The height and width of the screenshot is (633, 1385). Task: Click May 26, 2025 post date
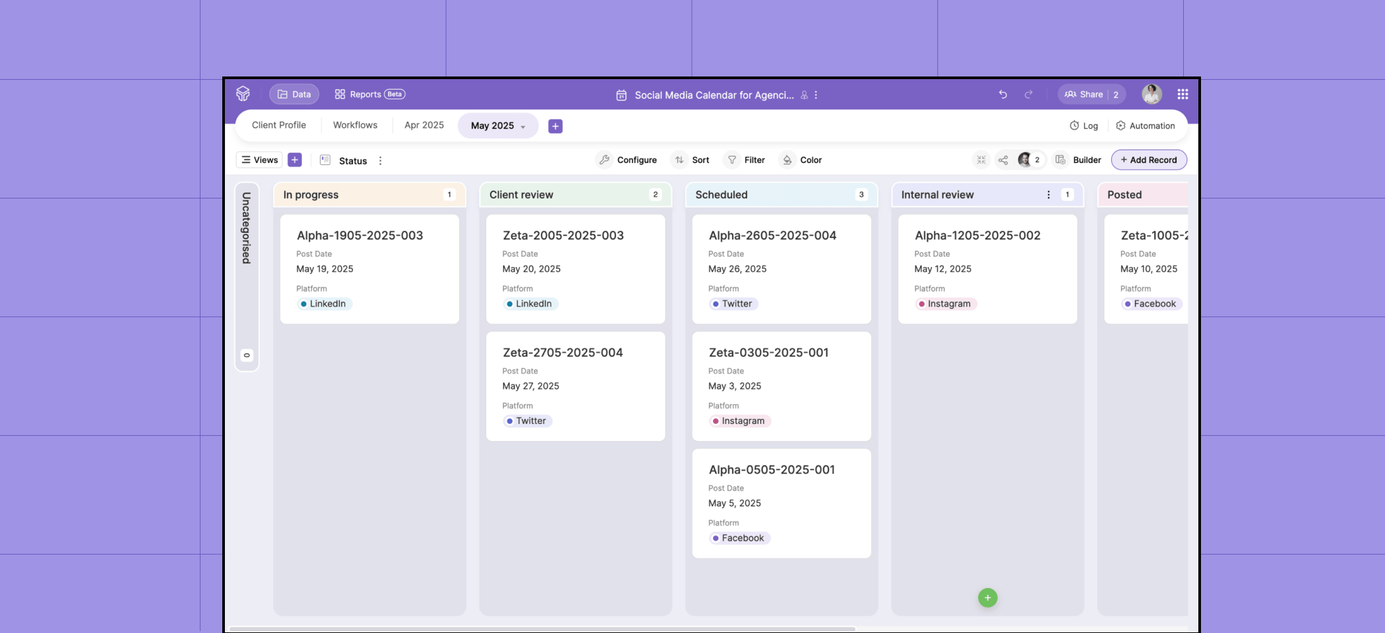coord(737,269)
